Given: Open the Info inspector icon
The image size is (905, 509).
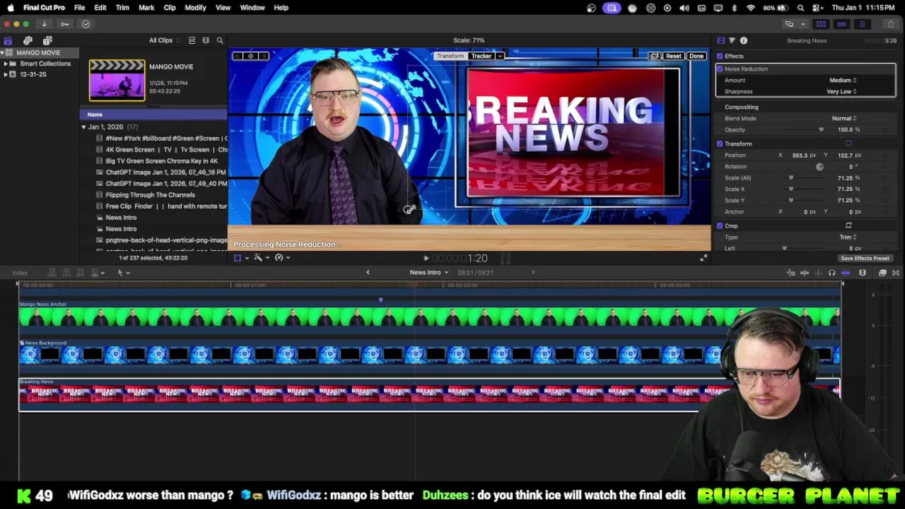Looking at the screenshot, I should click(744, 40).
